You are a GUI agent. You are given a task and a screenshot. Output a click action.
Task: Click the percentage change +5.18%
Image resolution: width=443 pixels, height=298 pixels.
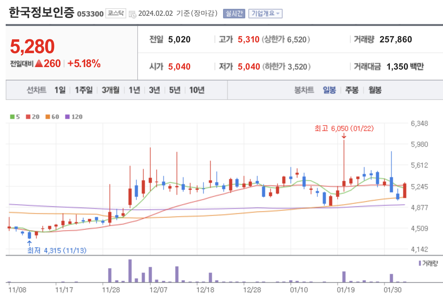84,64
